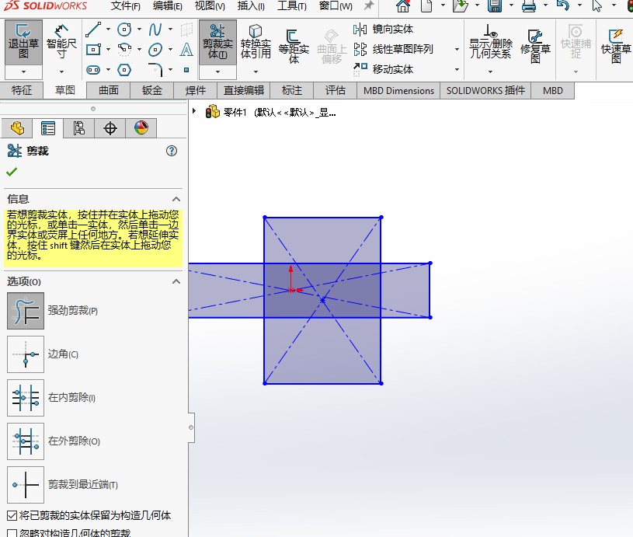Switch to the 钣金 (Sheet Metal) tab
This screenshot has width=633, height=537.
(152, 90)
